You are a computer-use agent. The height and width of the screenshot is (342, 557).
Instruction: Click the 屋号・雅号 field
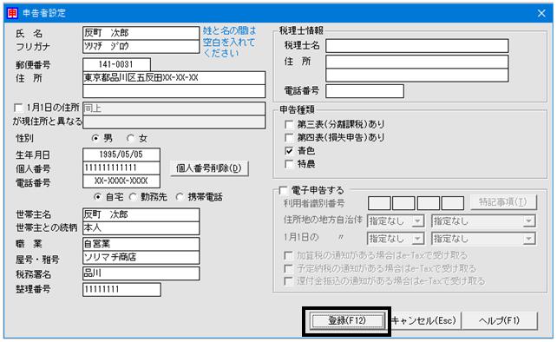pos(141,258)
